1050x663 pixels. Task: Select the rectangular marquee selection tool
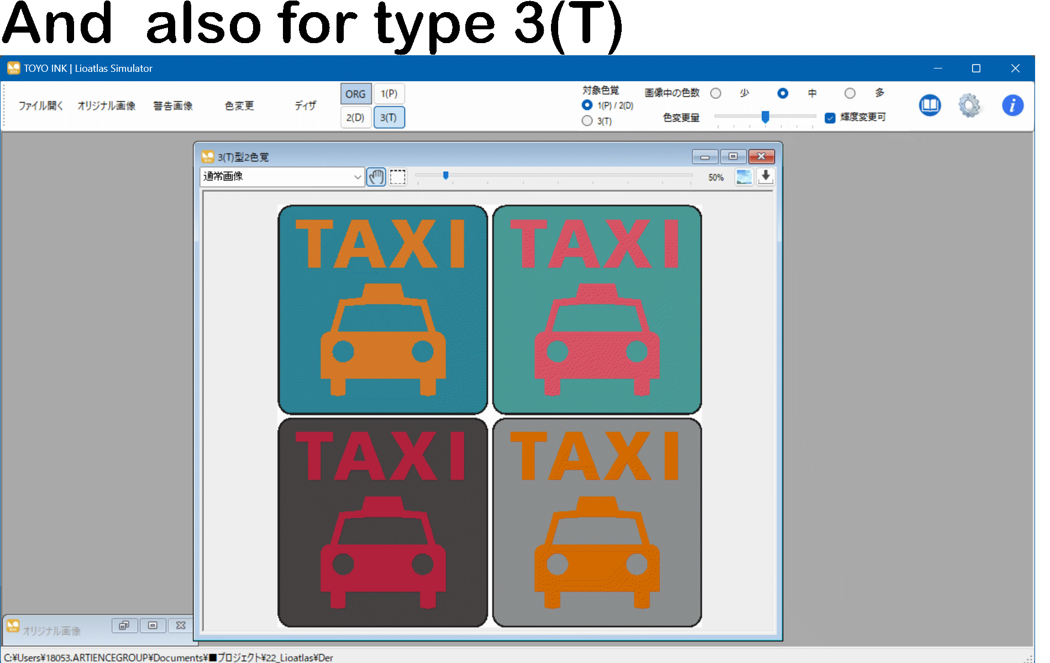tap(397, 177)
